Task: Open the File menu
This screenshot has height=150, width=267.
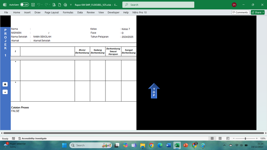Action: click(6, 12)
